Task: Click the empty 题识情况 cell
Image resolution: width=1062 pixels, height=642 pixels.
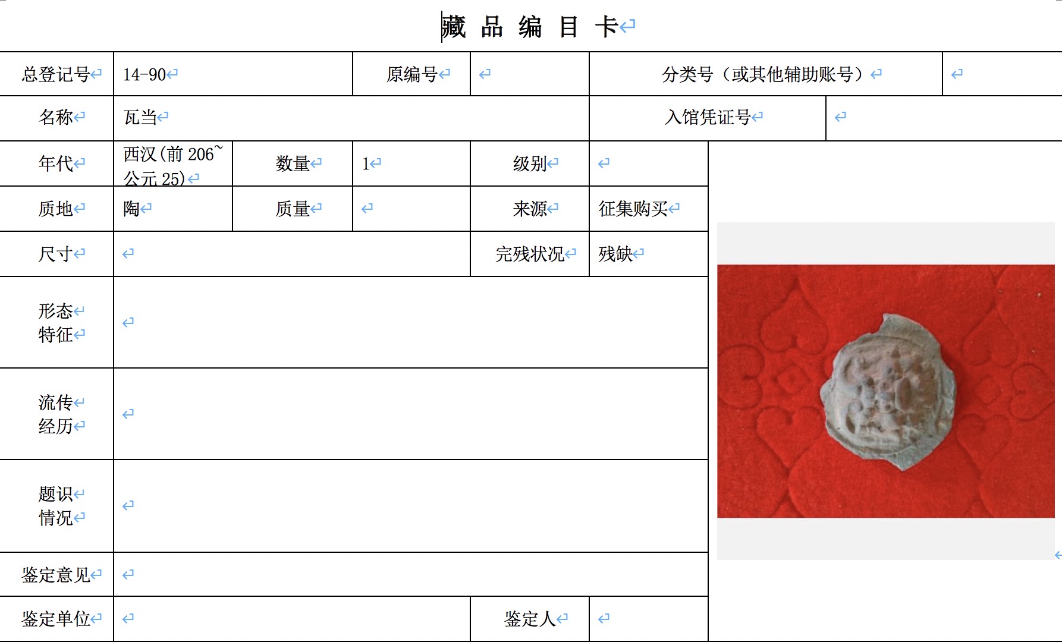Action: 411,506
